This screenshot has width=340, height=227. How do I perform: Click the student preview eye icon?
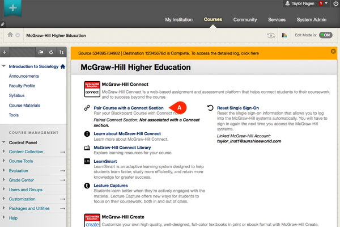coord(271,35)
